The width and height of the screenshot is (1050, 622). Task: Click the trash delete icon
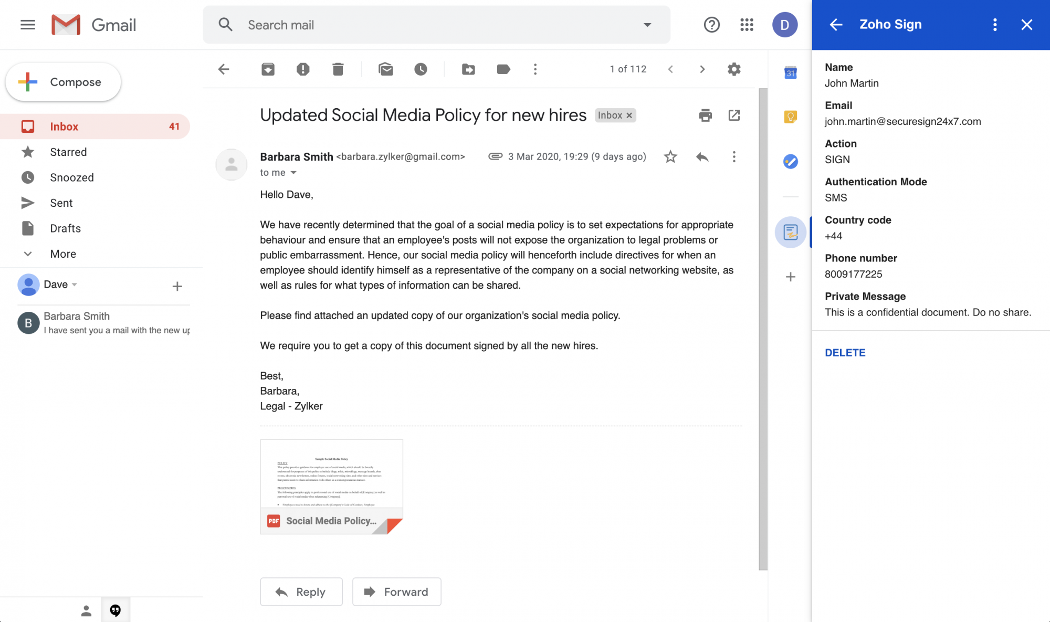click(x=338, y=69)
